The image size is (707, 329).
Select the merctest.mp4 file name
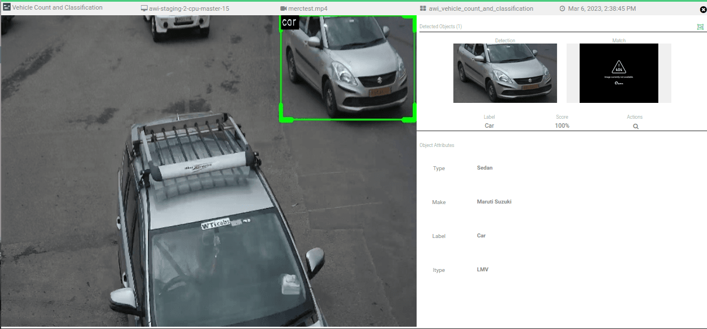pos(308,9)
